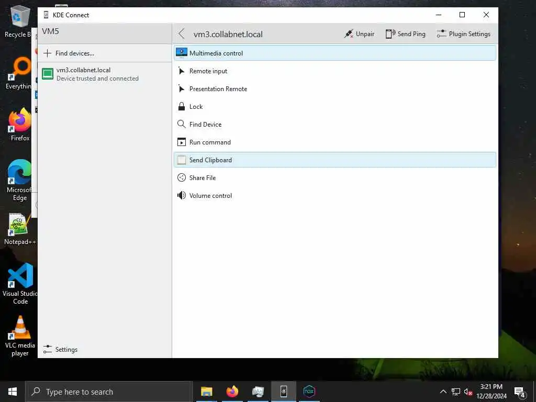Open the network tray icon

coord(456,392)
